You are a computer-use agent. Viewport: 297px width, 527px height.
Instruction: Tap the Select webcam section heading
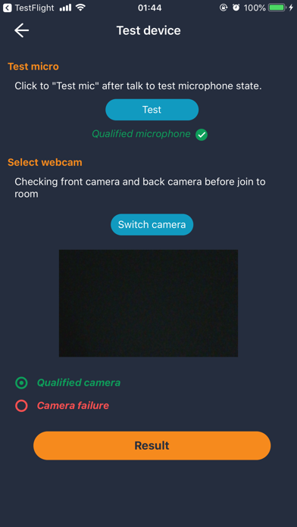click(x=45, y=162)
